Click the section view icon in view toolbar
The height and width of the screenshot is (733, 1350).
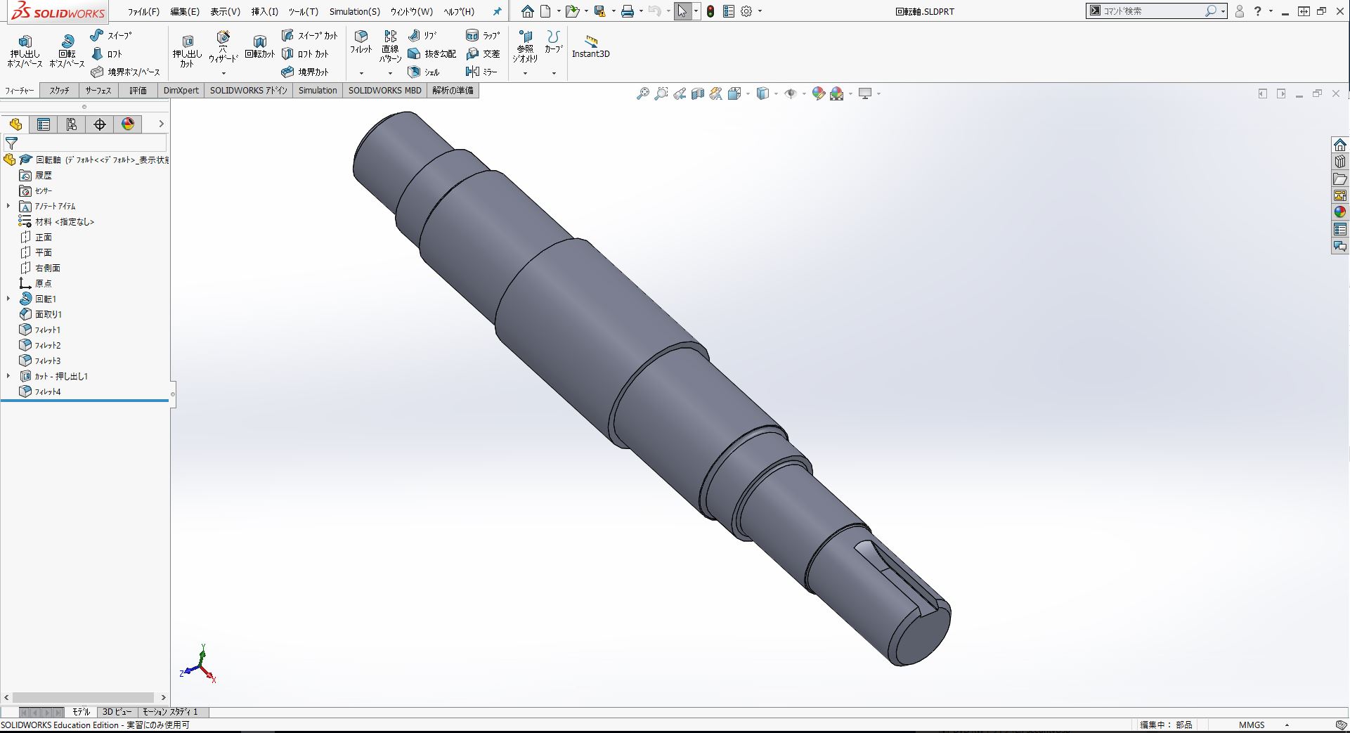click(x=698, y=93)
